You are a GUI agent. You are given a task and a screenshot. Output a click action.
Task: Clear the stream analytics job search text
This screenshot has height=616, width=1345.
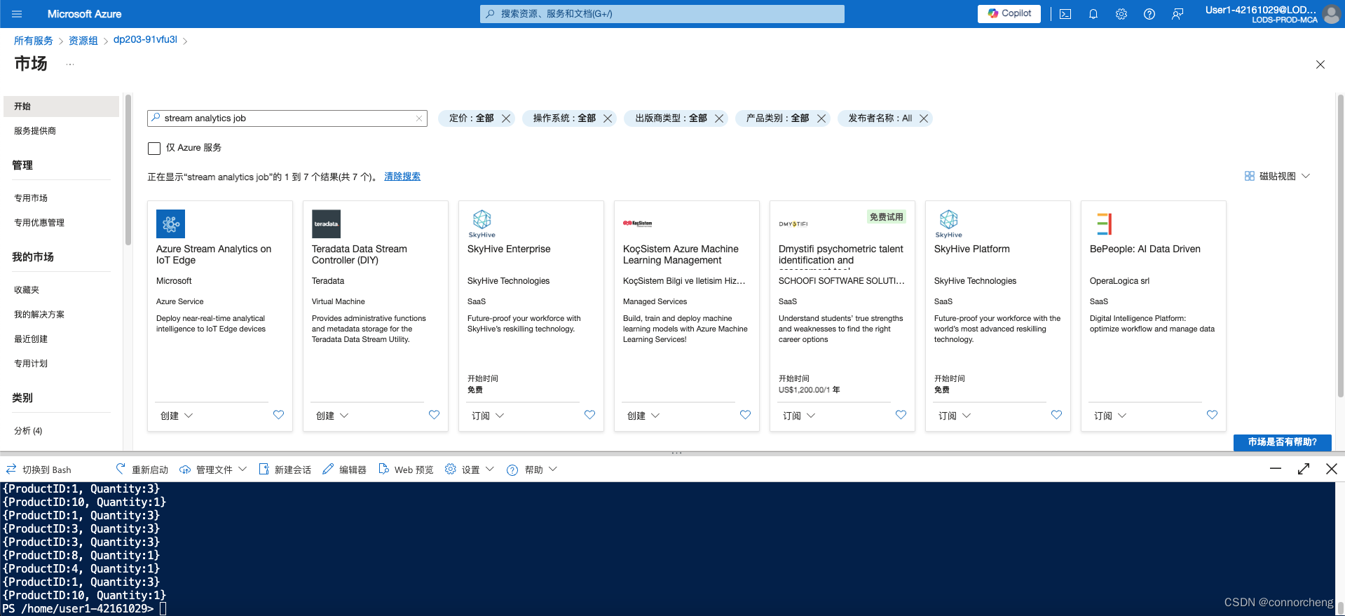(x=419, y=118)
